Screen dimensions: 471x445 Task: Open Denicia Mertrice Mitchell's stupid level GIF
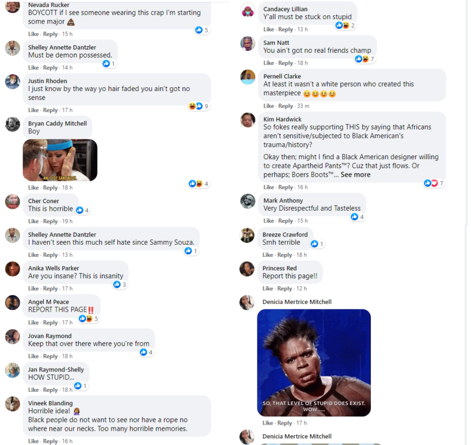pos(314,363)
